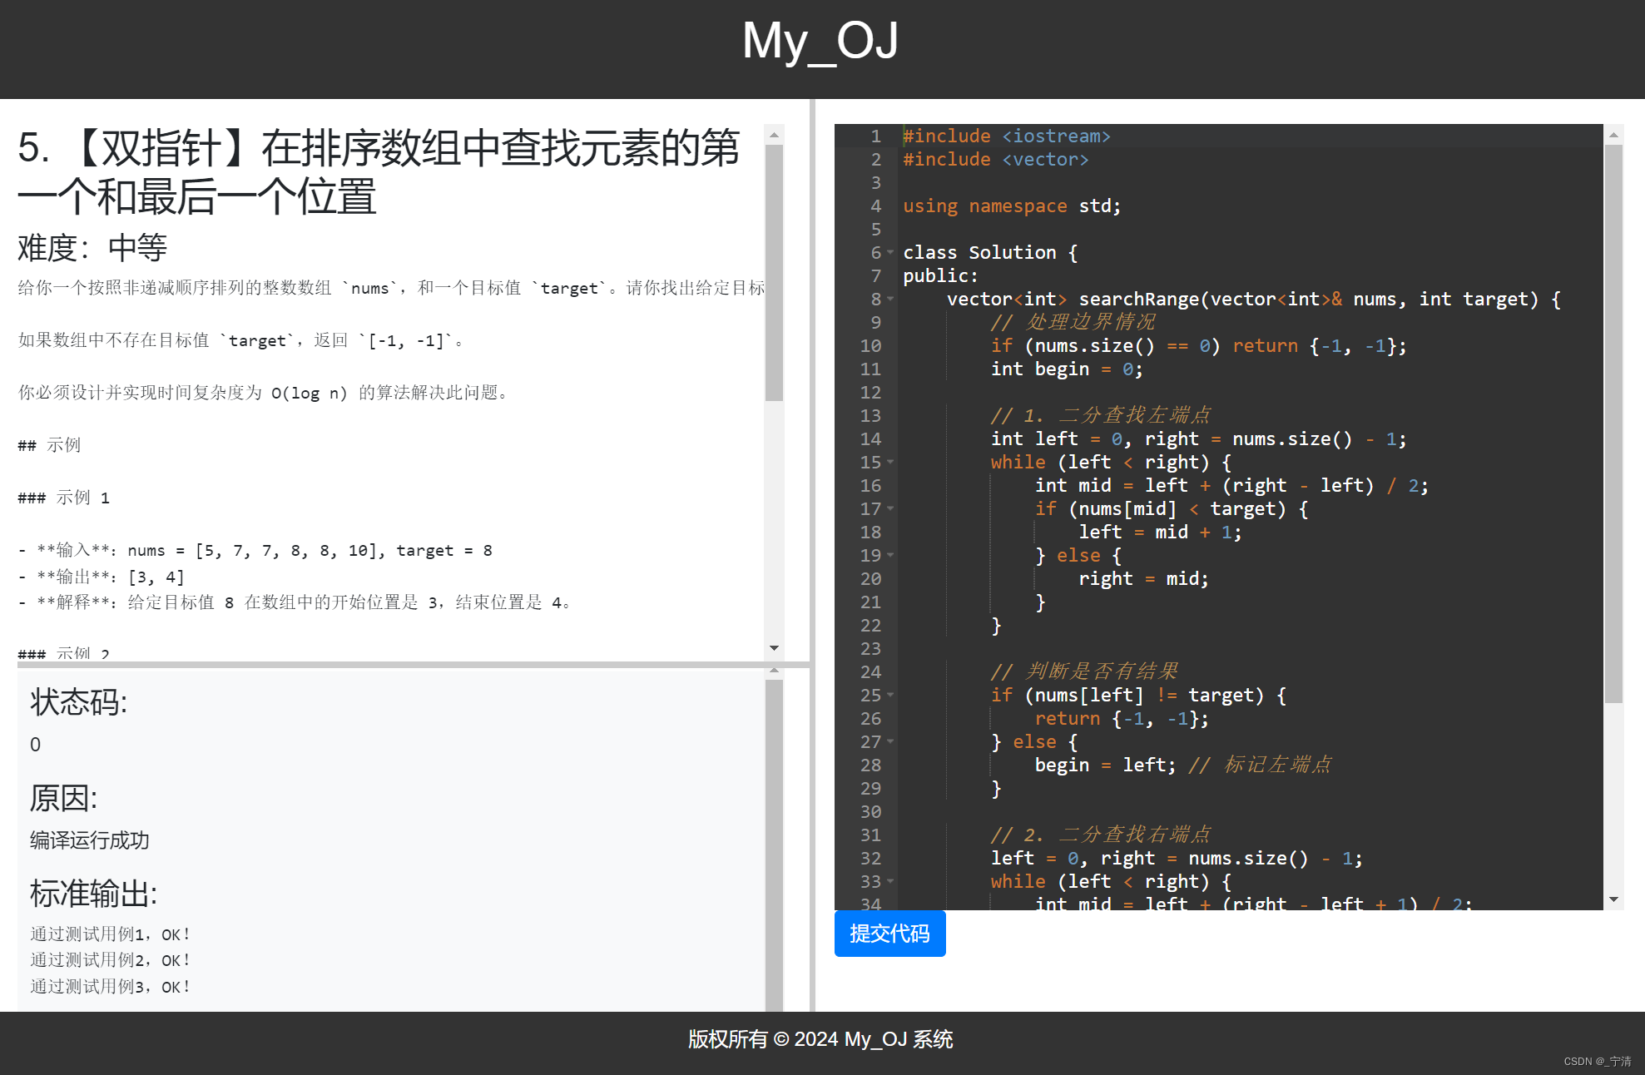This screenshot has height=1075, width=1645.
Task: Fold the if block at line 17
Action: pos(890,508)
